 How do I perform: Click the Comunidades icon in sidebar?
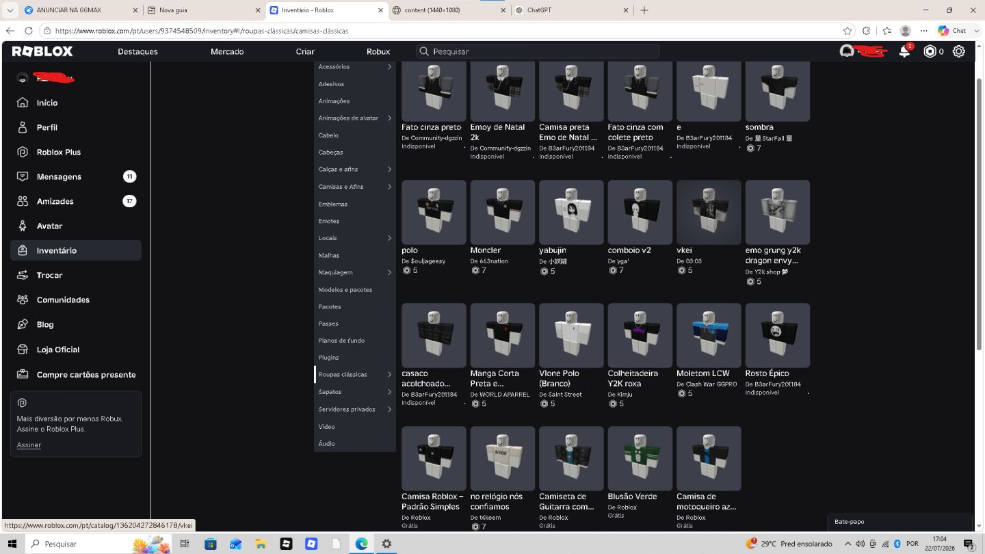pyautogui.click(x=23, y=300)
